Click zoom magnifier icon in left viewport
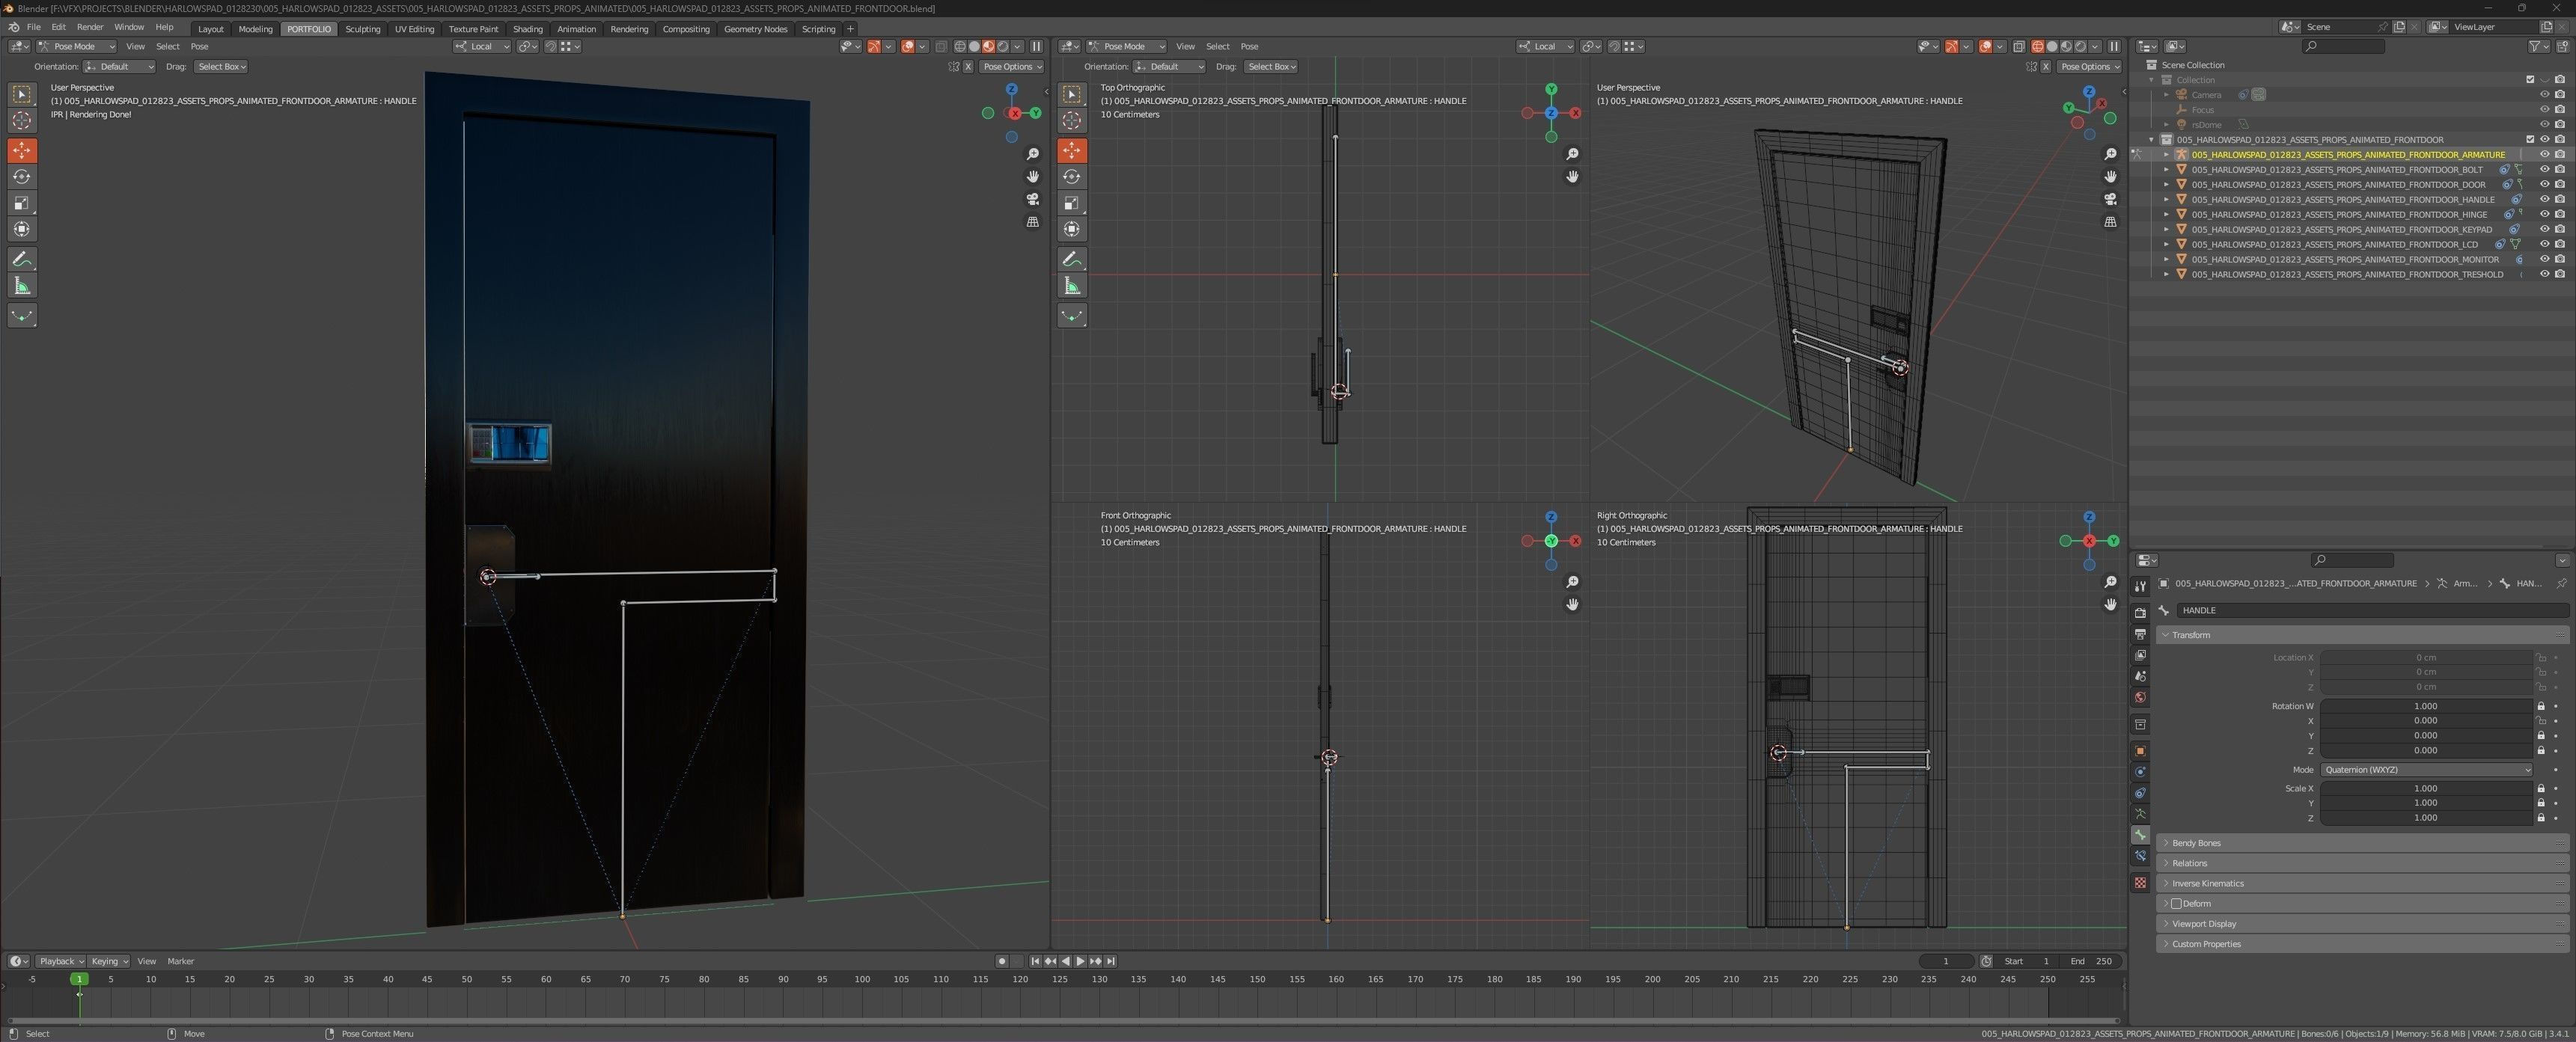2576x1042 pixels. [x=1033, y=154]
